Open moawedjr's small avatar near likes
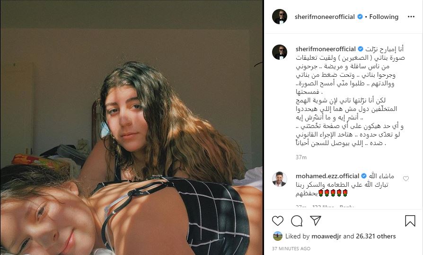Image resolution: width=423 pixels, height=255 pixels. 278,236
